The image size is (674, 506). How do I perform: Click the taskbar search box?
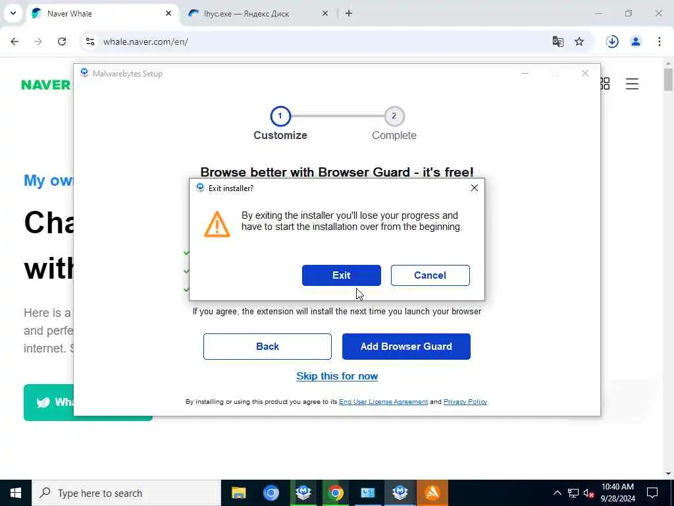pos(126,493)
